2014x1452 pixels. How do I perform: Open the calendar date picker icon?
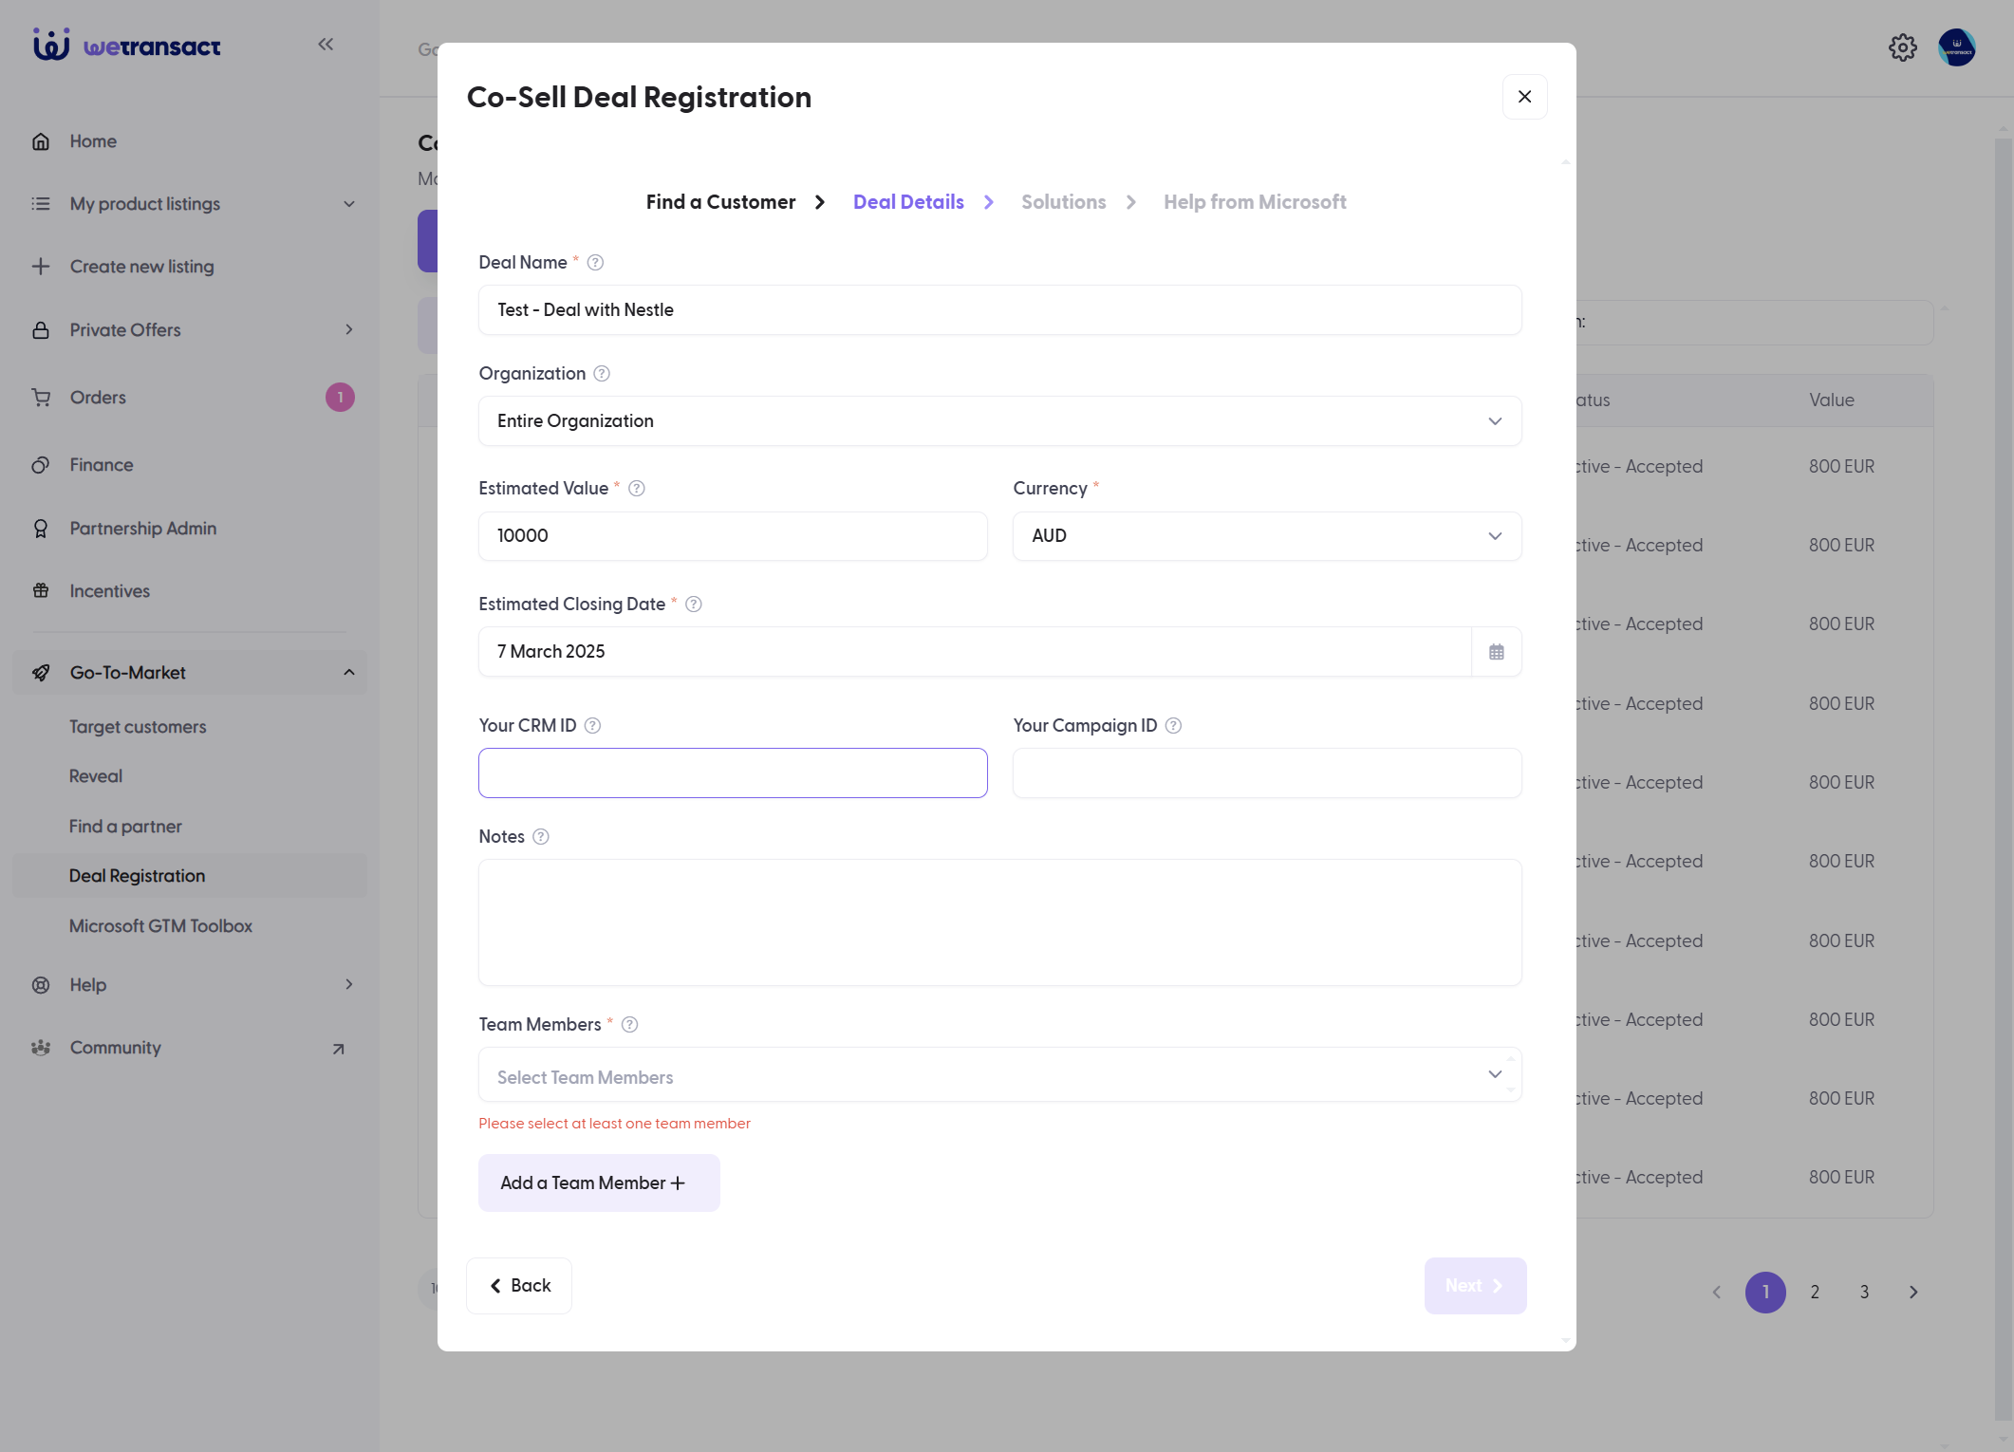point(1497,652)
